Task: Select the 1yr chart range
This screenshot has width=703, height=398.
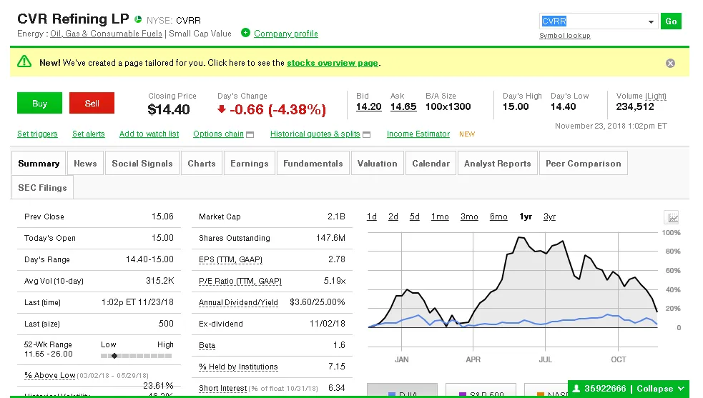Action: 526,217
